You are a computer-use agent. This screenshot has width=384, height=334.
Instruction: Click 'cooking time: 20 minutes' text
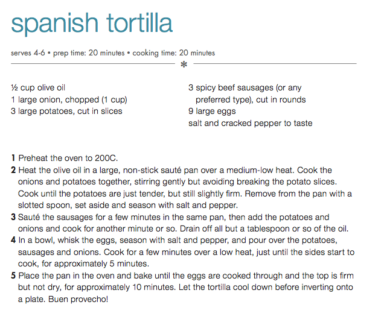[x=174, y=53]
